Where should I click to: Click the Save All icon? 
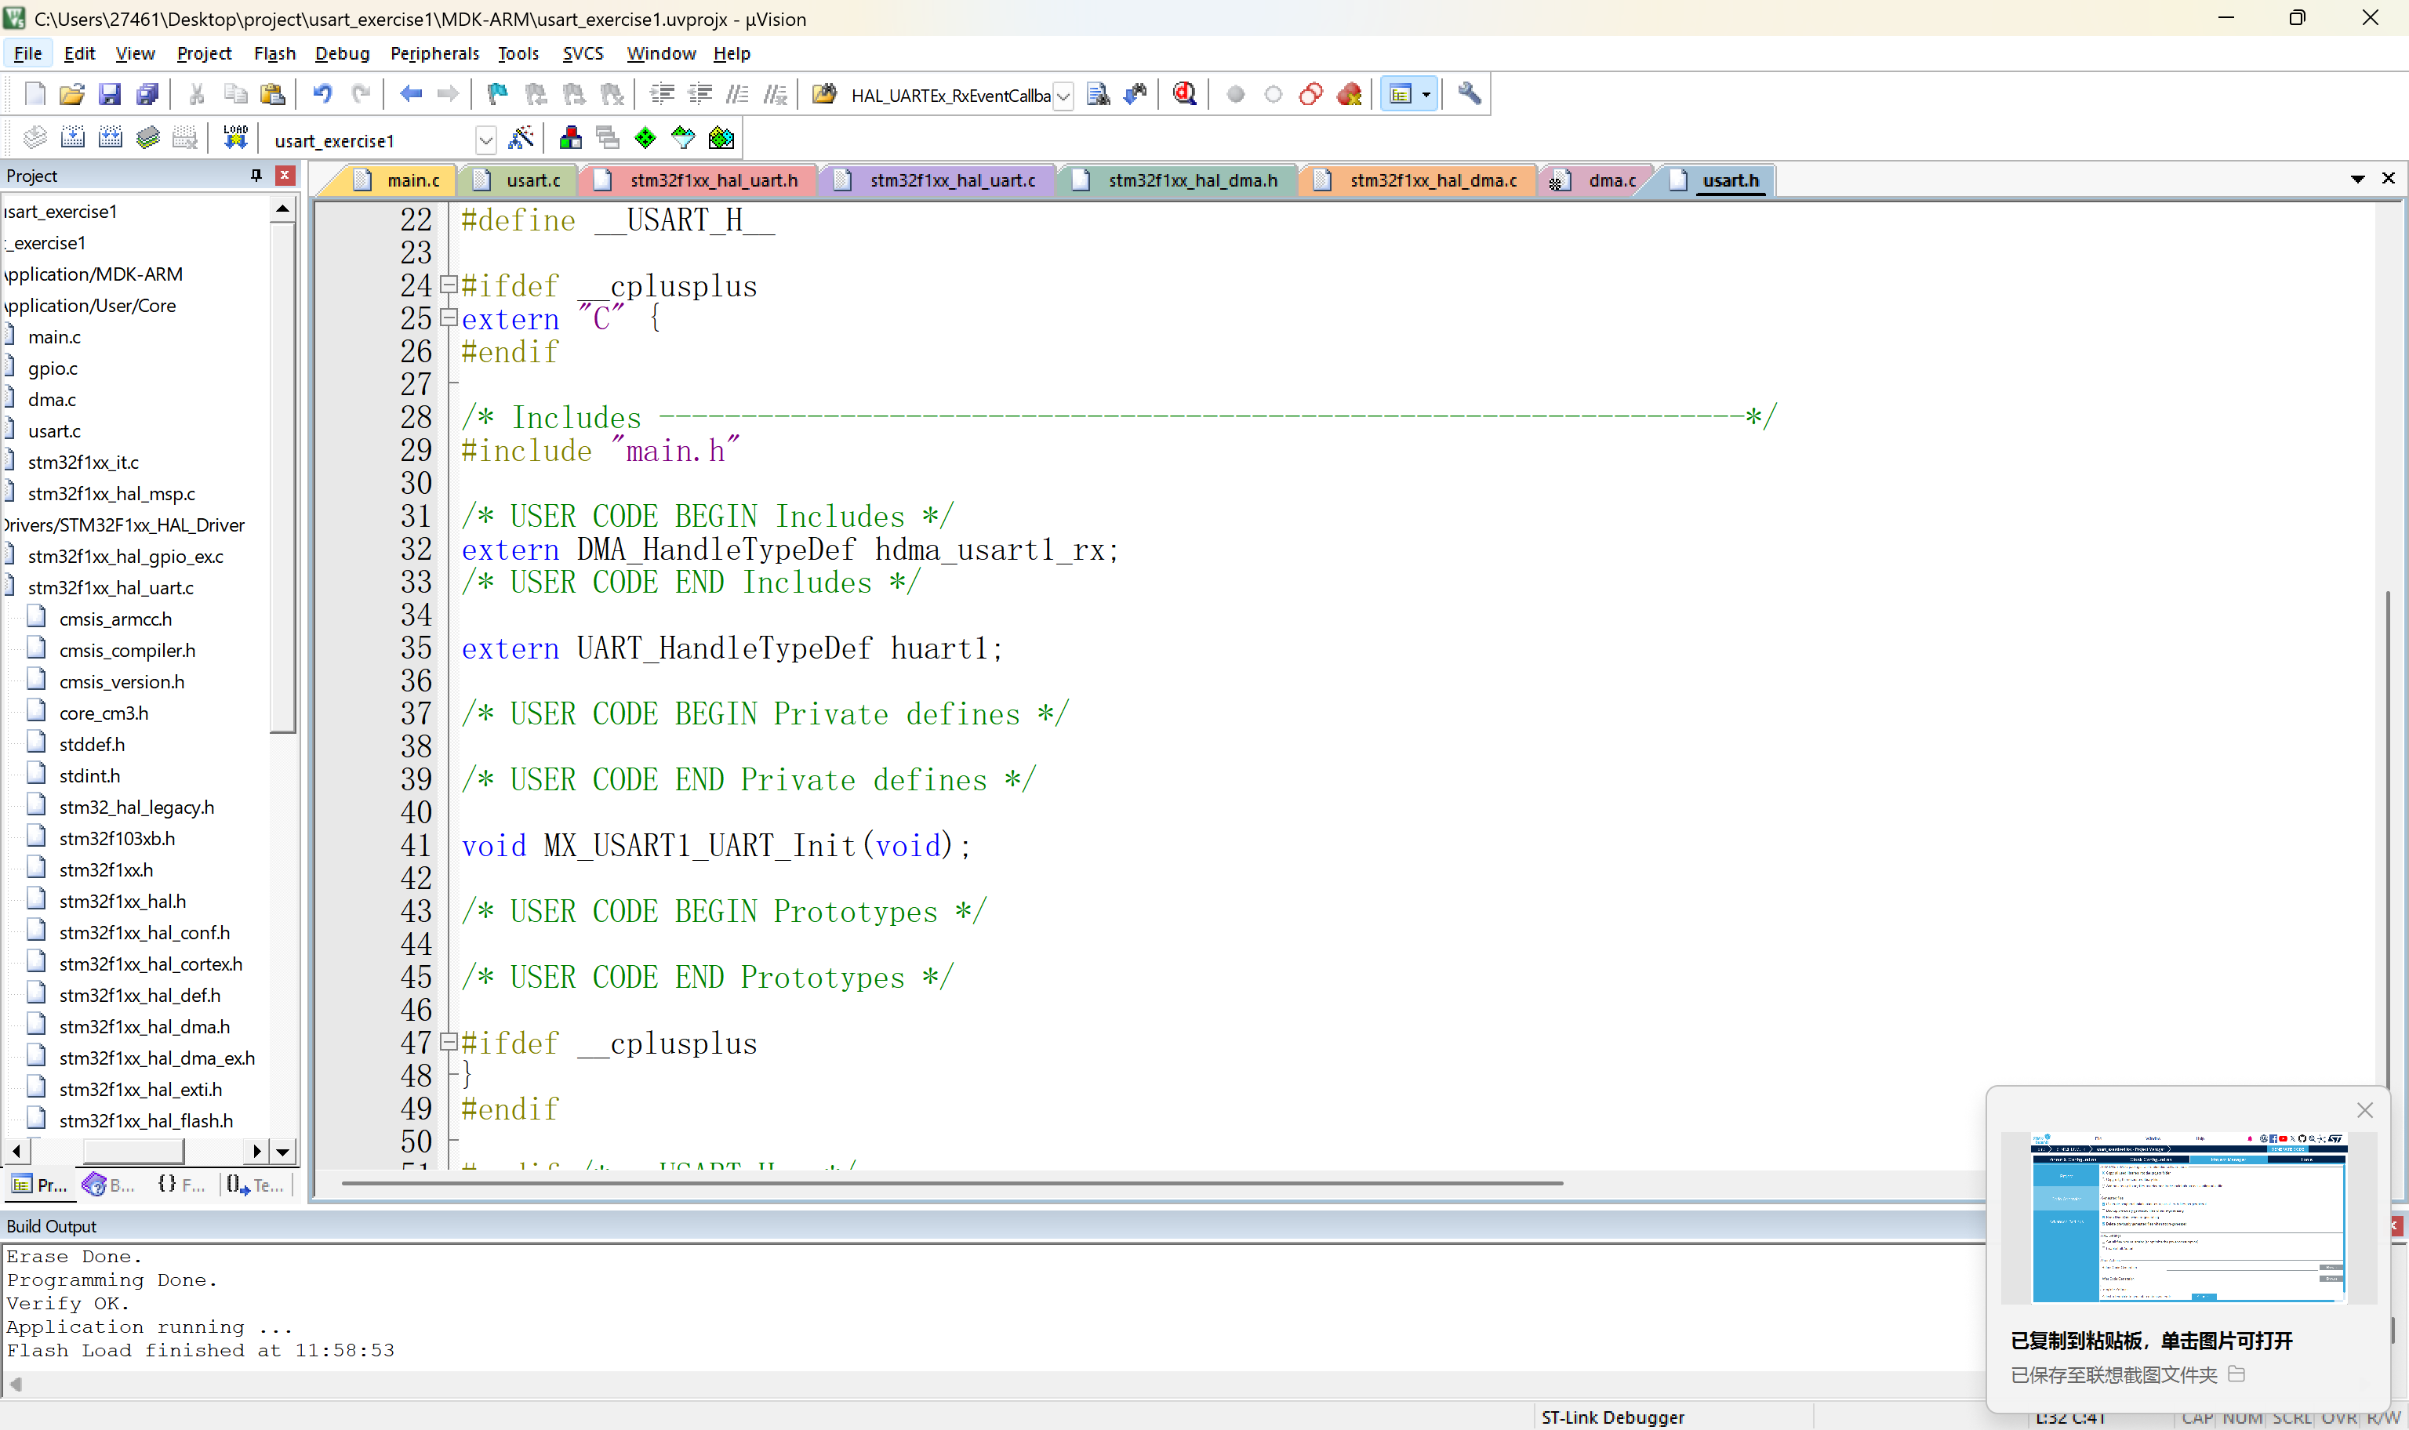pos(147,93)
